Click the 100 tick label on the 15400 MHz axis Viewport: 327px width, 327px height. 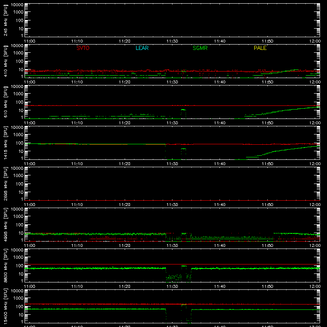[20, 306]
